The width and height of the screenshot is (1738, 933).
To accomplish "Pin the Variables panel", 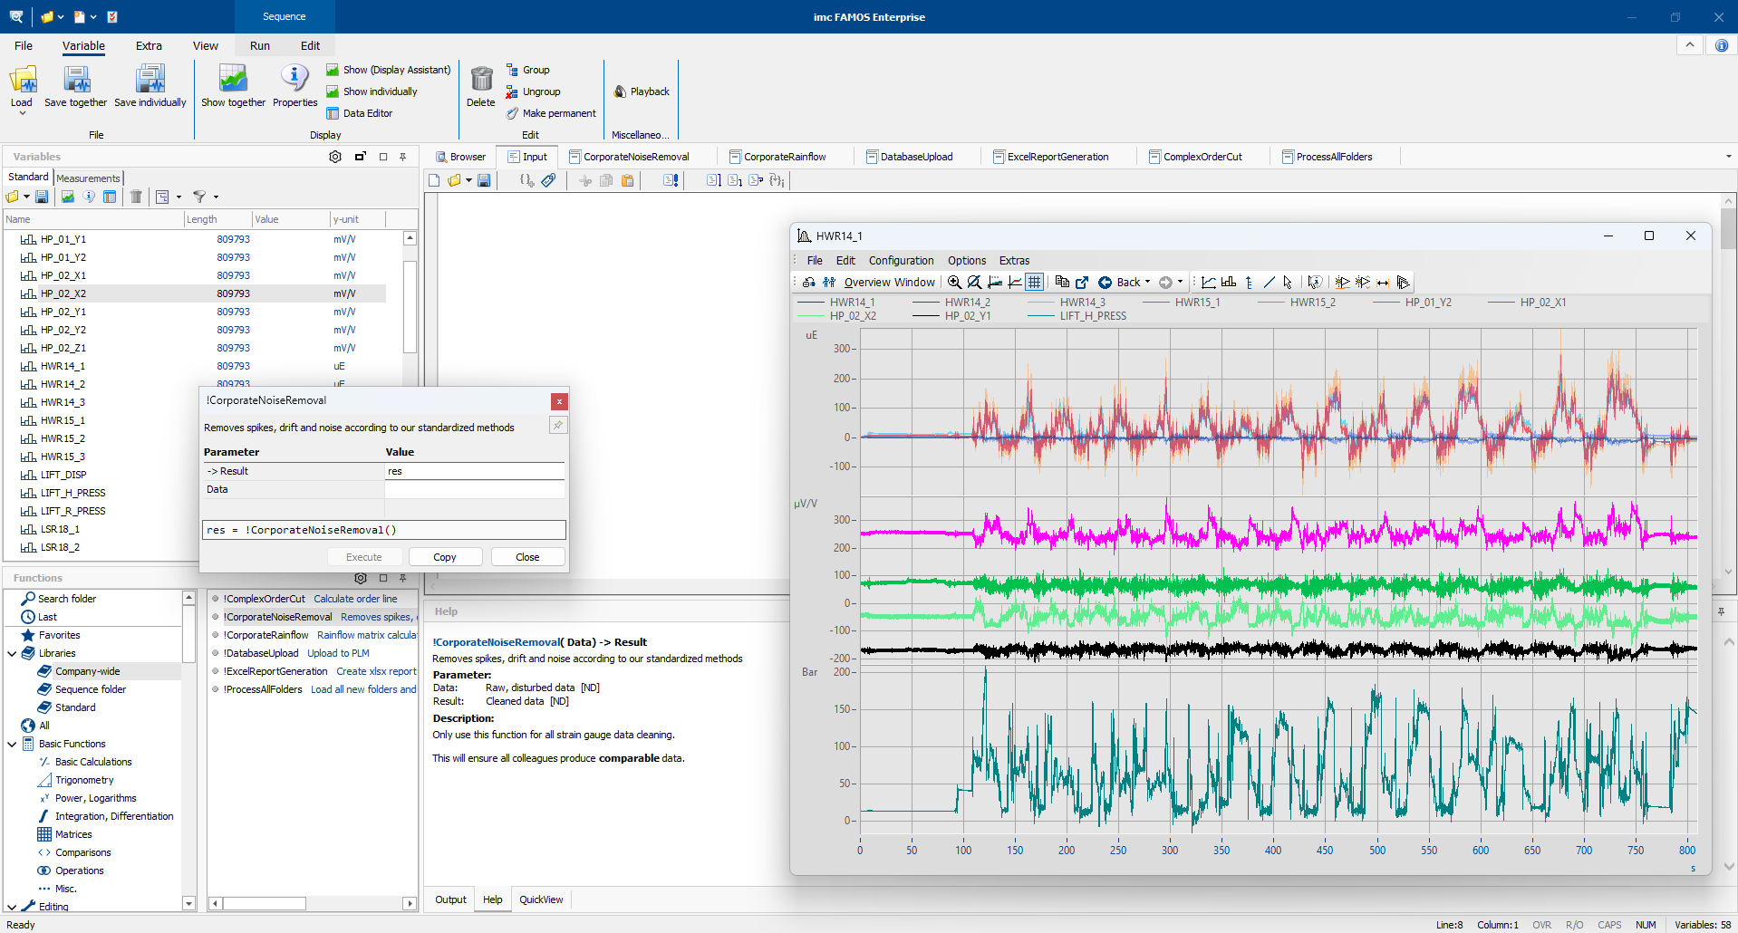I will (x=403, y=157).
